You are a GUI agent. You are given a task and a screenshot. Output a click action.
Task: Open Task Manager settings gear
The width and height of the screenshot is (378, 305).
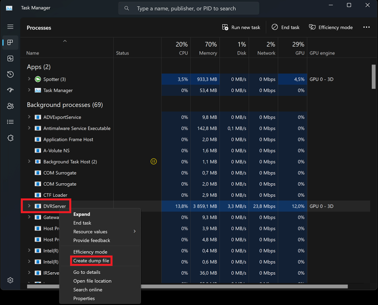point(10,280)
